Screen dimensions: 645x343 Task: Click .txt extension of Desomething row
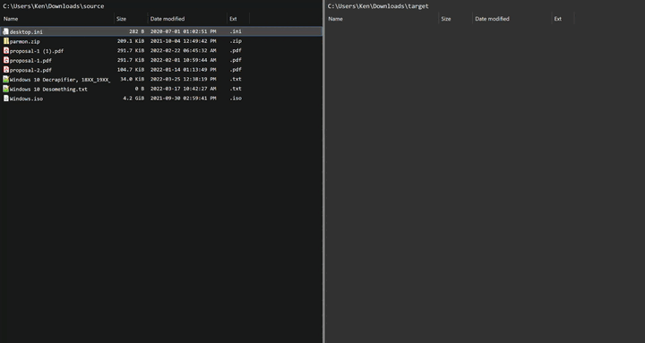[x=236, y=89]
